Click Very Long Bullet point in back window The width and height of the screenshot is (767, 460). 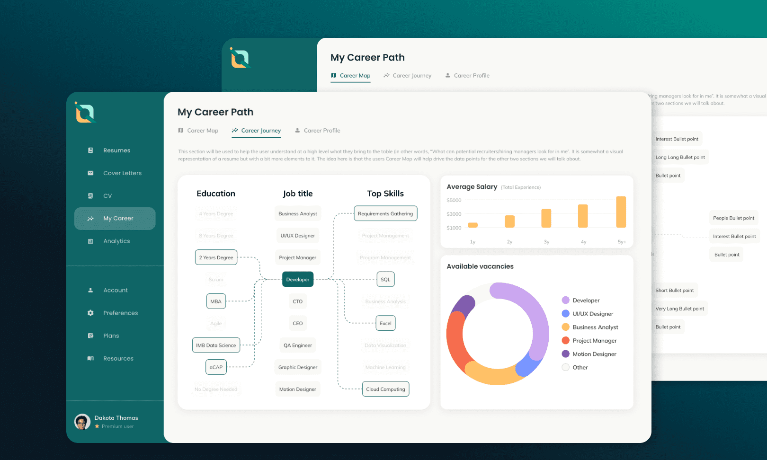[679, 309]
